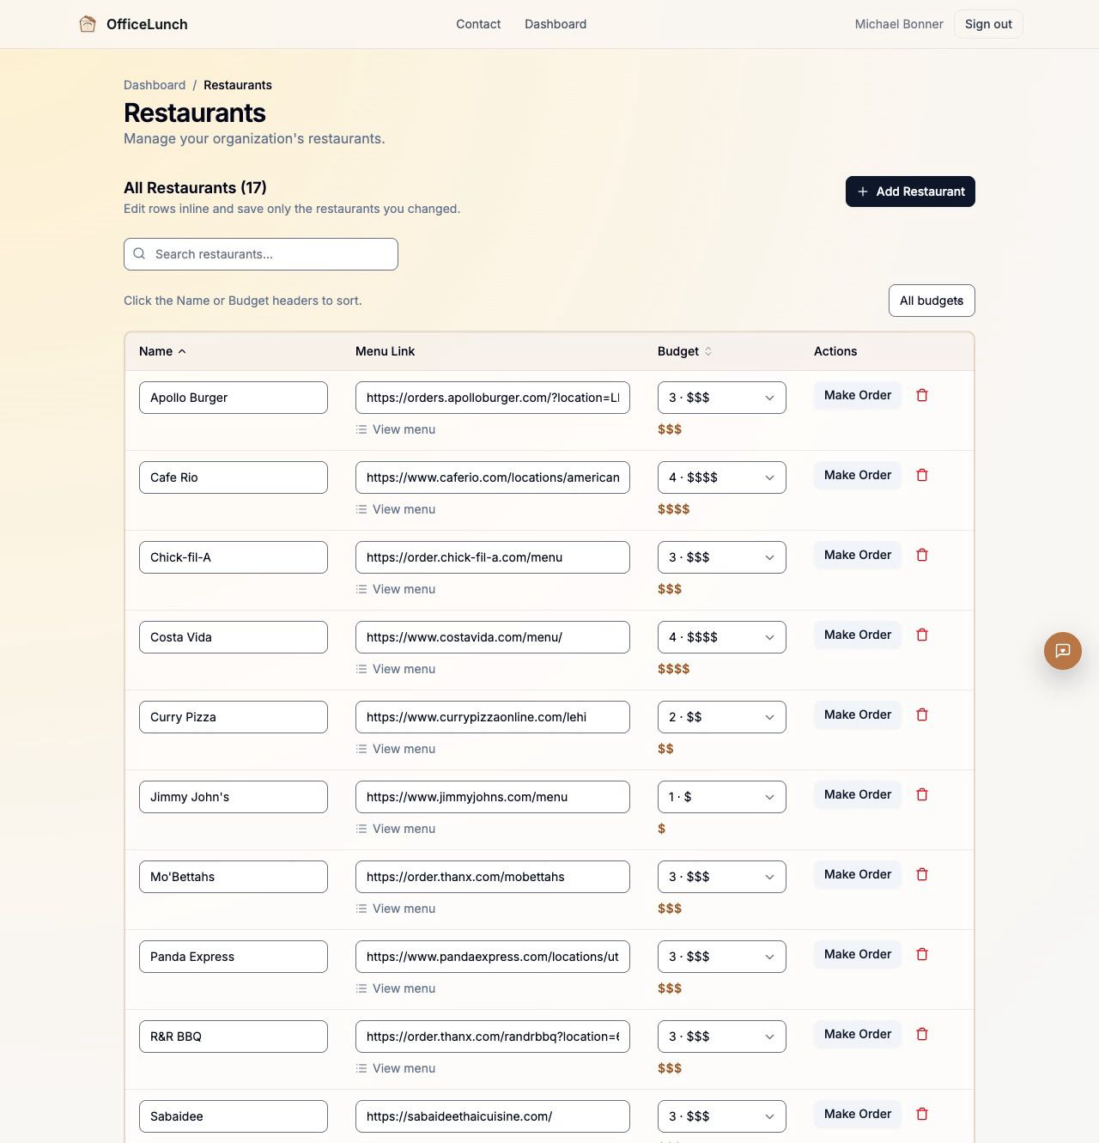The width and height of the screenshot is (1099, 1143).
Task: Make Order for Panda Express
Action: [x=858, y=954]
